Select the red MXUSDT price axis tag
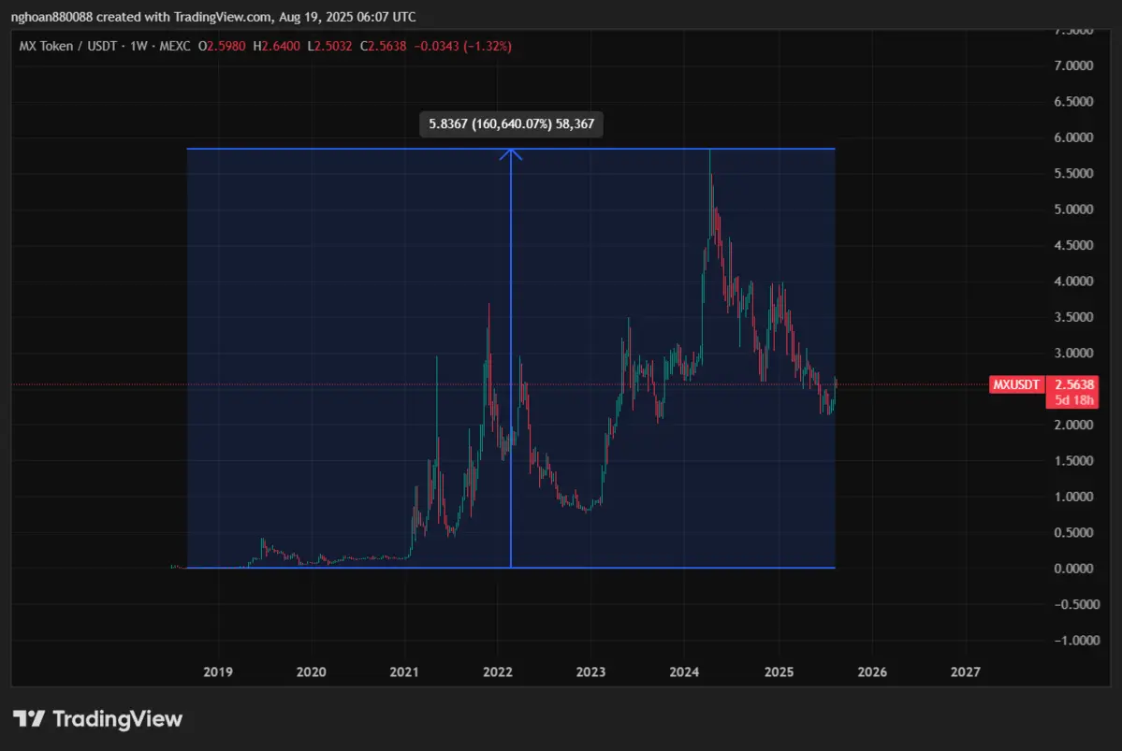Image resolution: width=1122 pixels, height=751 pixels. pos(1017,384)
